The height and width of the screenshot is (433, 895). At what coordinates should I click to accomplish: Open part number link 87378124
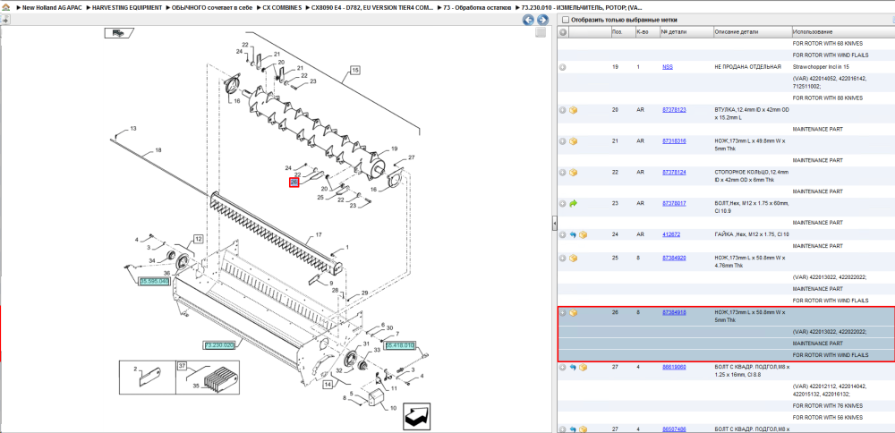(x=674, y=172)
